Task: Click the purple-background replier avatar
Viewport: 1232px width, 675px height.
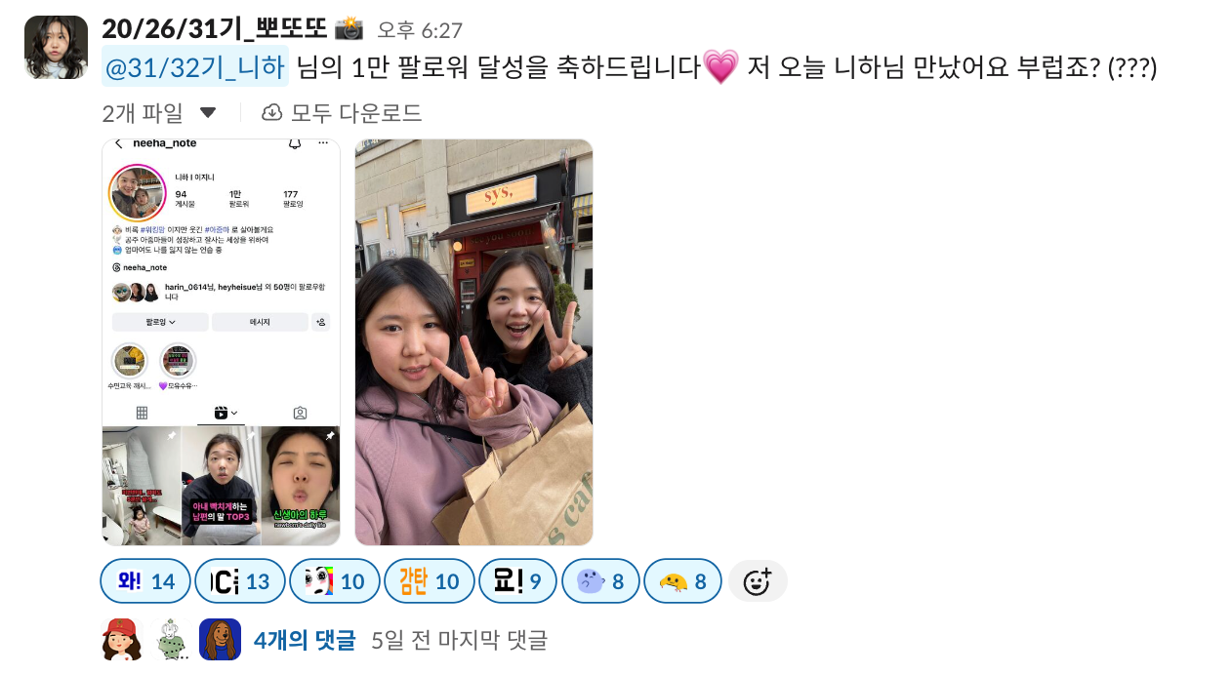Action: [x=220, y=640]
